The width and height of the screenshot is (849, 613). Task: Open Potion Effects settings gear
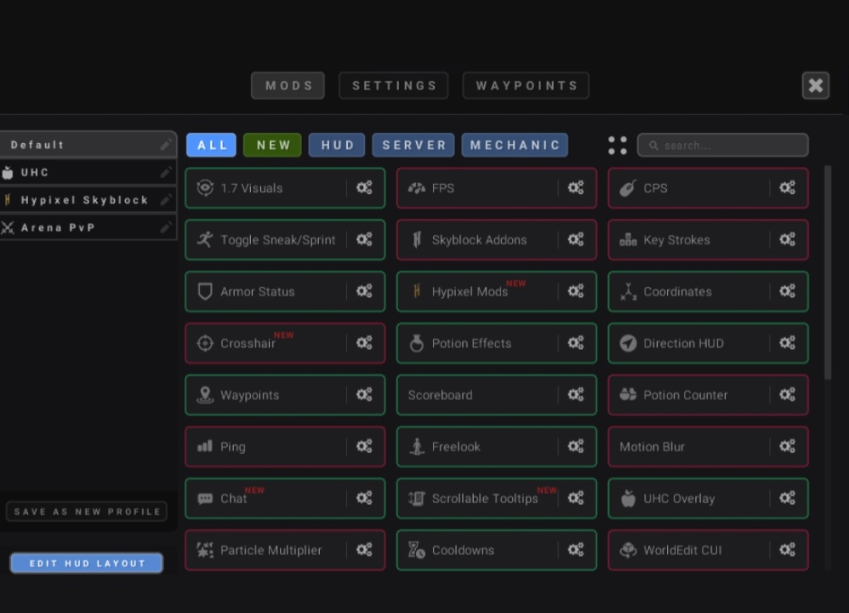pyautogui.click(x=576, y=342)
